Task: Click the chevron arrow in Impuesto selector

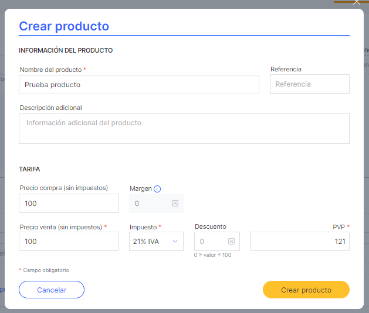Action: (x=175, y=242)
